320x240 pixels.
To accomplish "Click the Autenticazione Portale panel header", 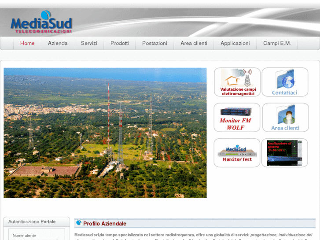I will point(37,222).
